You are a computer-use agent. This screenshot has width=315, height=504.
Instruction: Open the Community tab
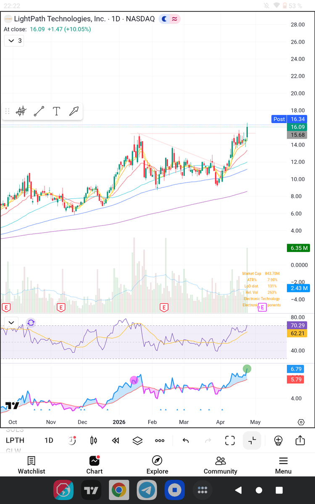point(220,465)
